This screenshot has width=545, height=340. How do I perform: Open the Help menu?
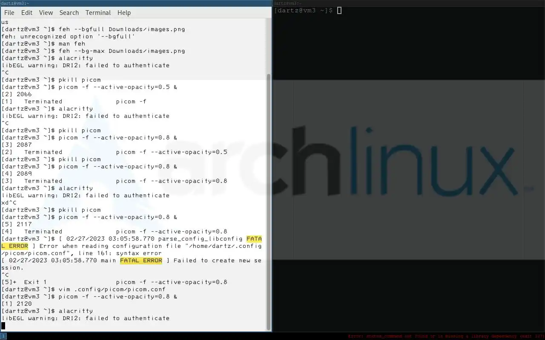click(124, 13)
